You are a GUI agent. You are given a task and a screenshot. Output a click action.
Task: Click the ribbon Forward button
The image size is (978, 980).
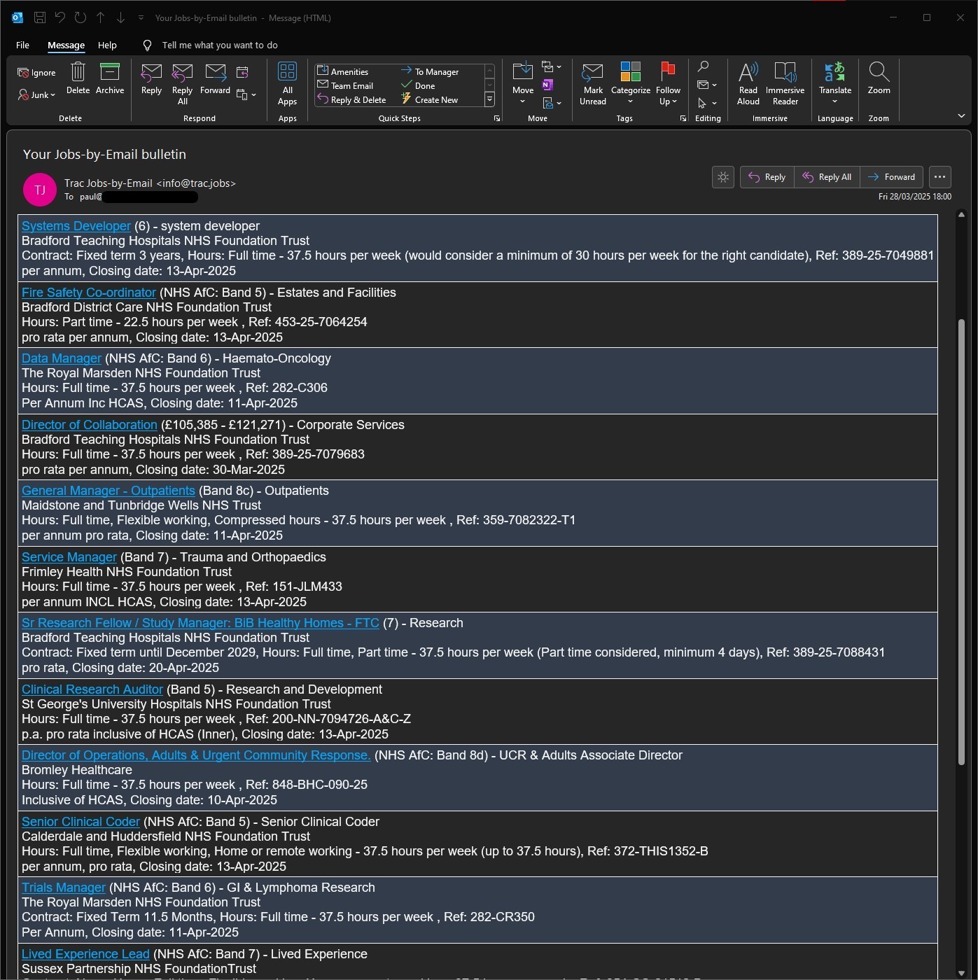click(215, 78)
